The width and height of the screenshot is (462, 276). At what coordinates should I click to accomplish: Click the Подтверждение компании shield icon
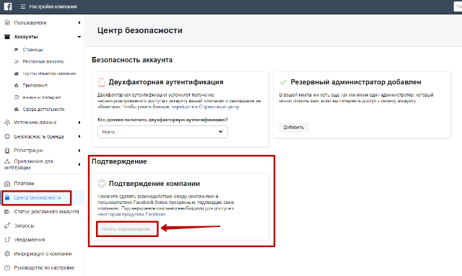(101, 184)
